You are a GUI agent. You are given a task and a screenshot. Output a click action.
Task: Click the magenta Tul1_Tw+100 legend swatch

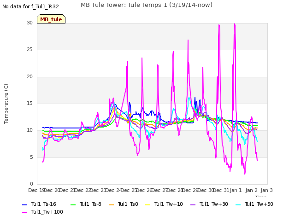(24, 213)
